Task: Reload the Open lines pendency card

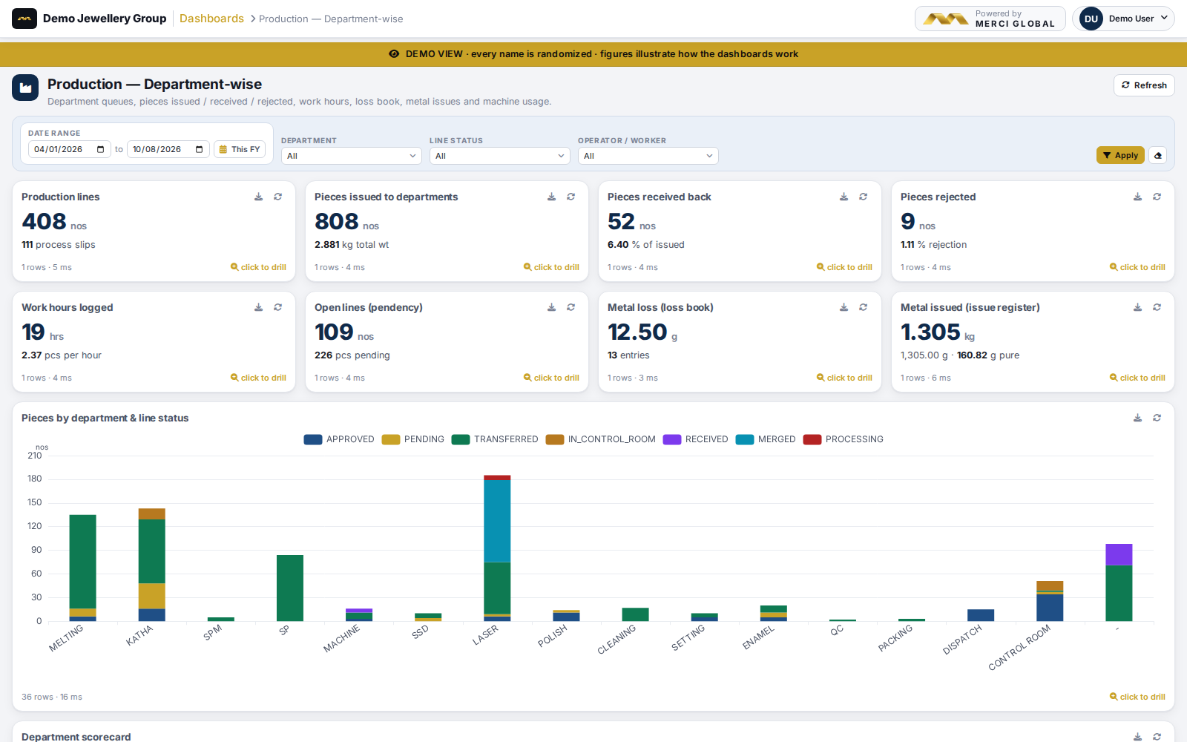Action: tap(571, 307)
